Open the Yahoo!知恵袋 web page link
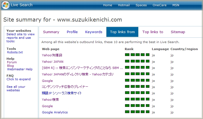Screen dimensions: 203x119 52,55
